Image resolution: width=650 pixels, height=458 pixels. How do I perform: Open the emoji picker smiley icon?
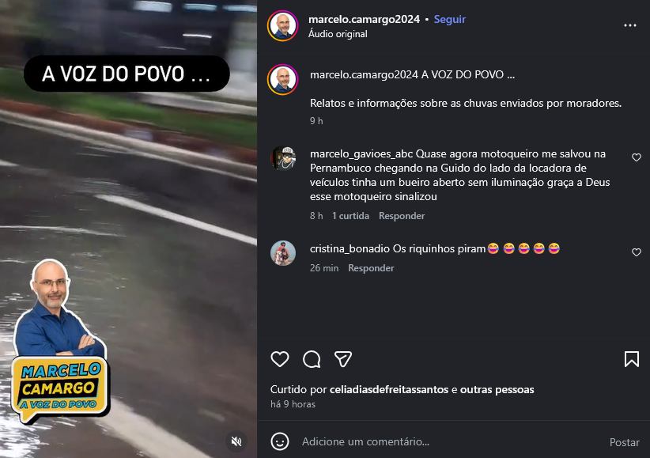pos(280,441)
